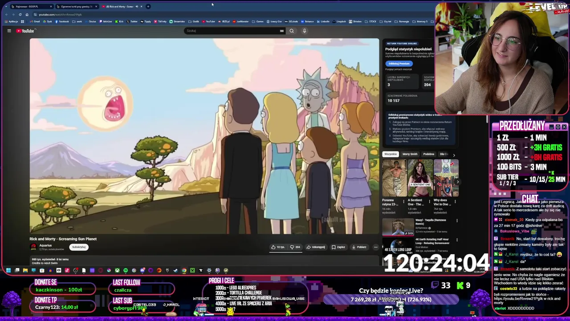Select the Morty Smith filter chip
This screenshot has height=321, width=570.
[410, 154]
